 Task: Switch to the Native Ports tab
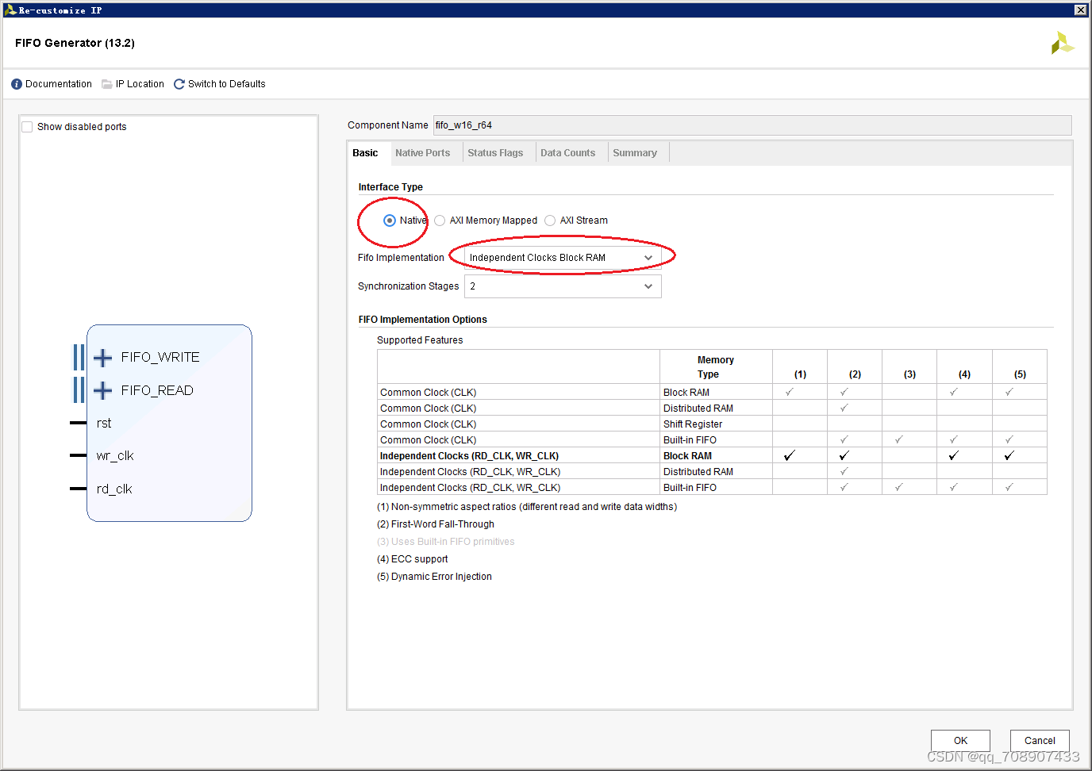click(x=422, y=153)
